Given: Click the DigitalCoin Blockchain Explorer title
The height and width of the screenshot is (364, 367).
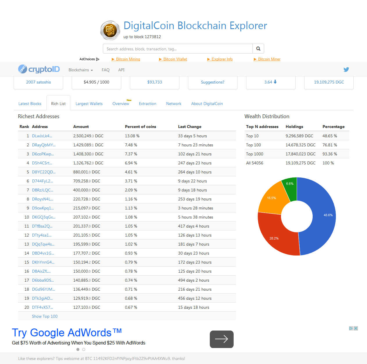Looking at the screenshot, I should (x=195, y=26).
